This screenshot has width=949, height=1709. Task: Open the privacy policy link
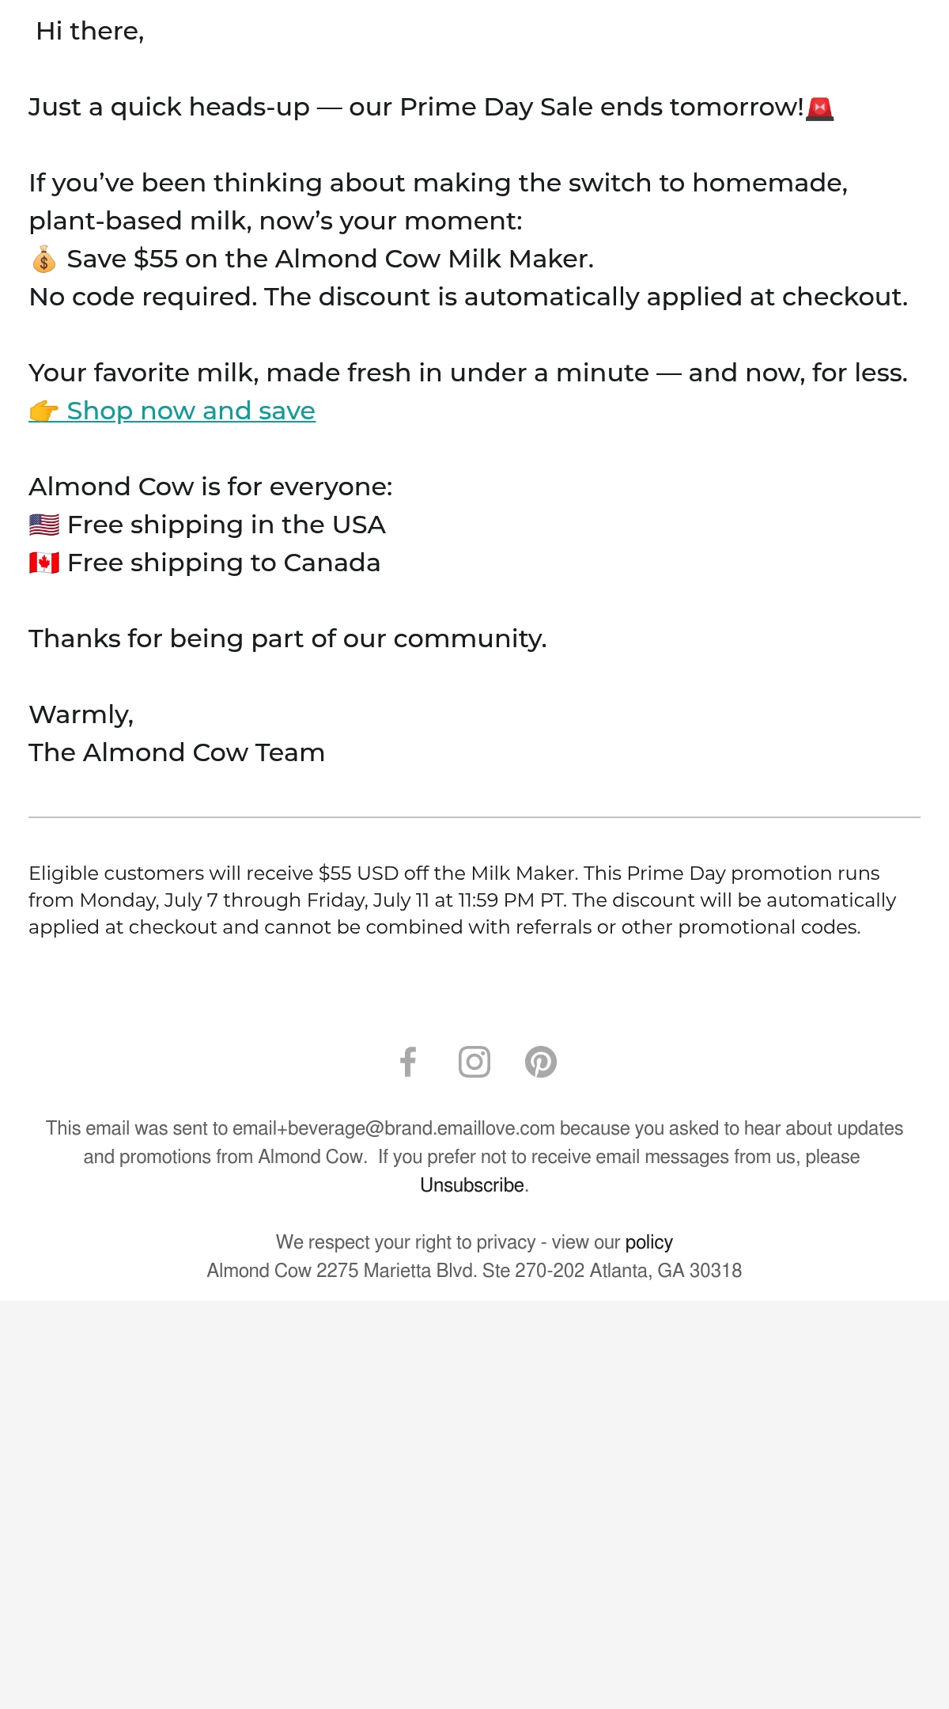[649, 1242]
